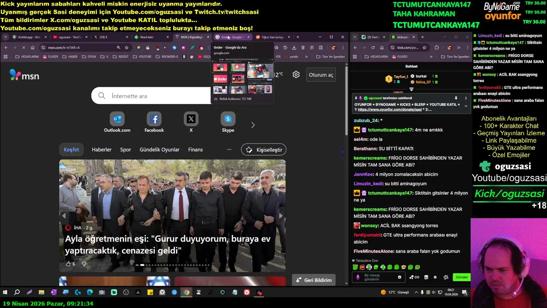547x308 pixels.
Task: Open the chat points infinity icon
Action: point(415,277)
